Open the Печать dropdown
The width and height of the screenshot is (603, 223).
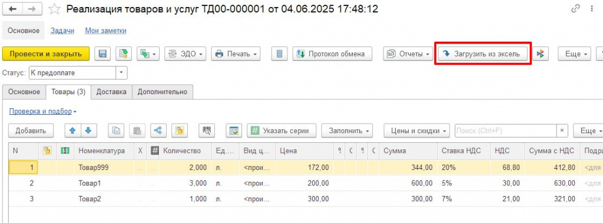point(236,54)
